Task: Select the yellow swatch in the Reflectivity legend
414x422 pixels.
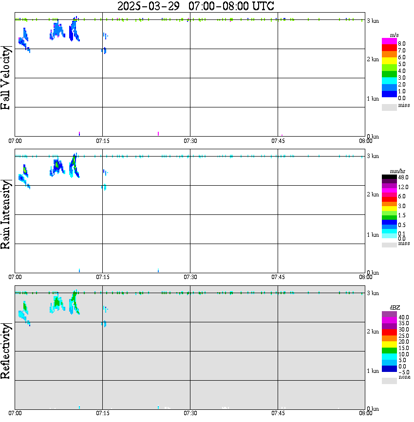Action: click(389, 345)
